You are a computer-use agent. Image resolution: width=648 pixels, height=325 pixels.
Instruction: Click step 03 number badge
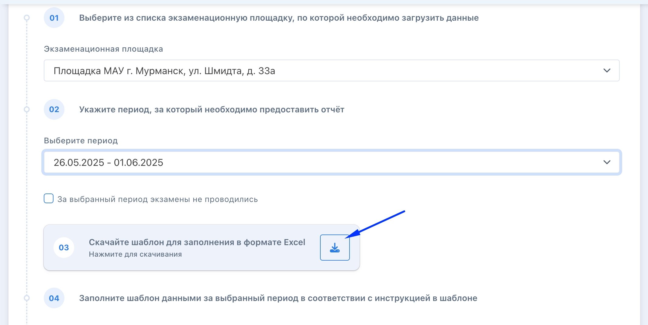[64, 248]
